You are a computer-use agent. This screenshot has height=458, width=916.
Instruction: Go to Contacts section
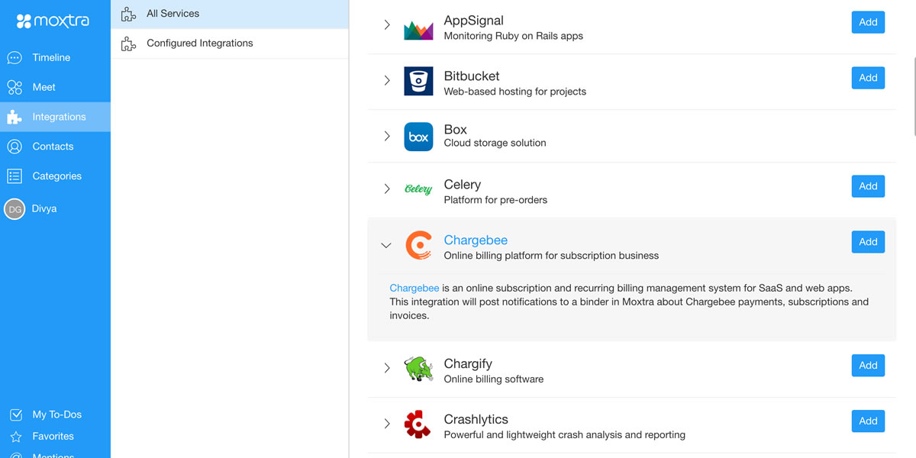click(55, 147)
